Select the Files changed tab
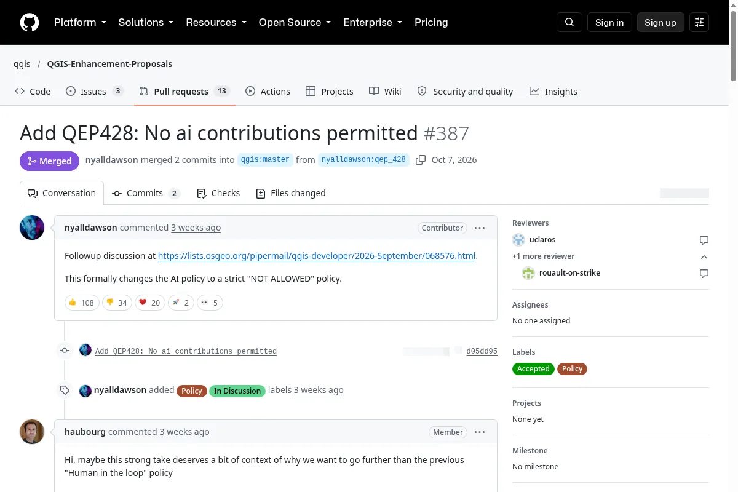Image resolution: width=738 pixels, height=492 pixels. click(x=291, y=193)
